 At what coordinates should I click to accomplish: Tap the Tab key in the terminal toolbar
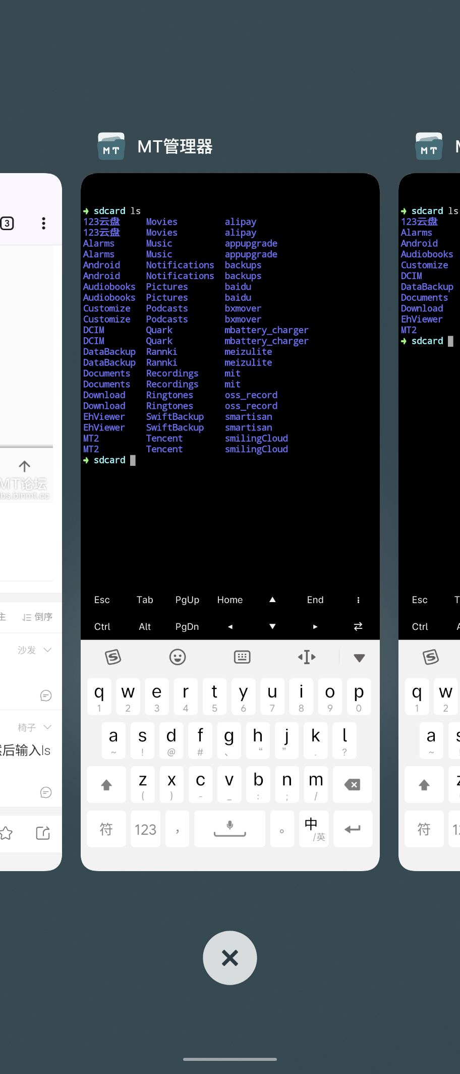[x=145, y=600]
